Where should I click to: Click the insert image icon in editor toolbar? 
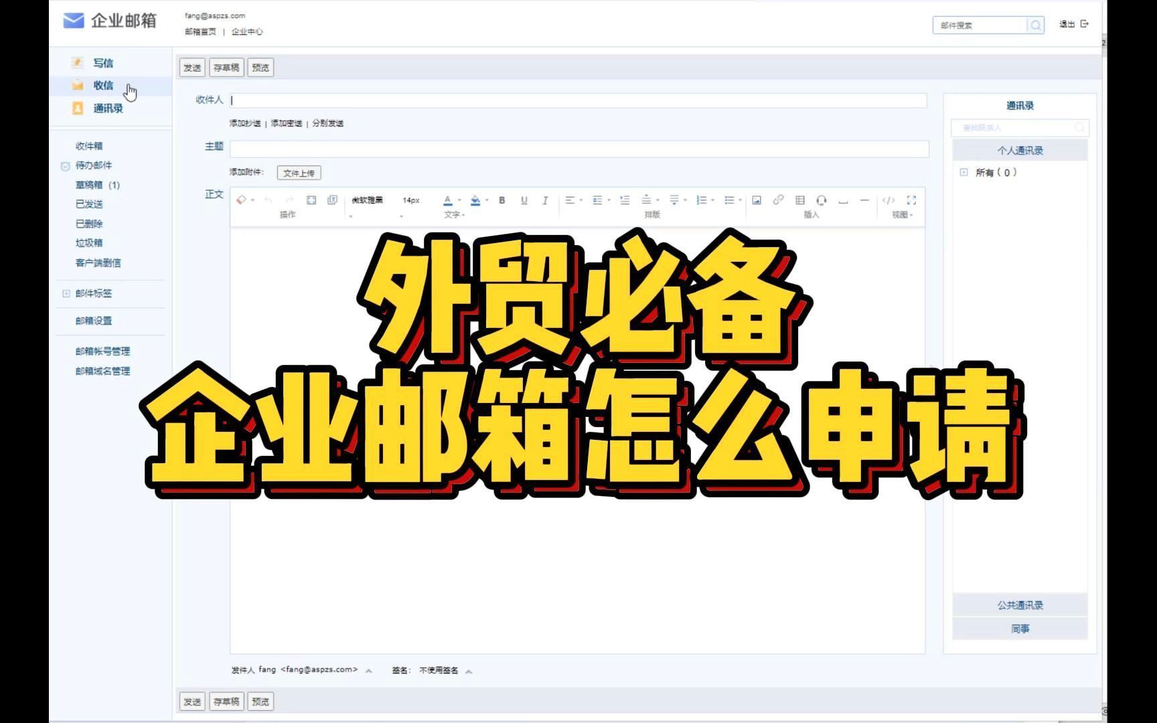757,199
